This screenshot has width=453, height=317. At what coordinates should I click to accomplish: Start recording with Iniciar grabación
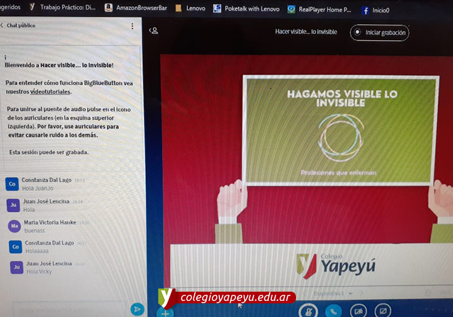click(379, 33)
